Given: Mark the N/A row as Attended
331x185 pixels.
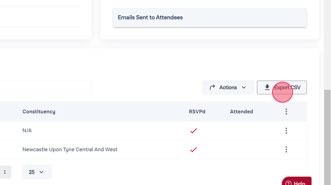Looking at the screenshot, I should (241, 131).
